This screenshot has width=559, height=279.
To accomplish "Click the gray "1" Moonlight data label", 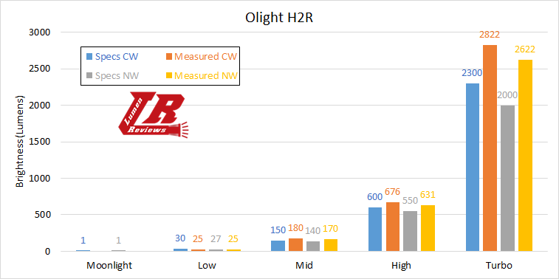I will (119, 241).
